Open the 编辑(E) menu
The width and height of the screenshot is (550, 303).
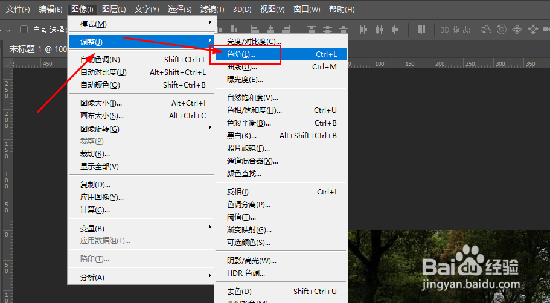(51, 10)
